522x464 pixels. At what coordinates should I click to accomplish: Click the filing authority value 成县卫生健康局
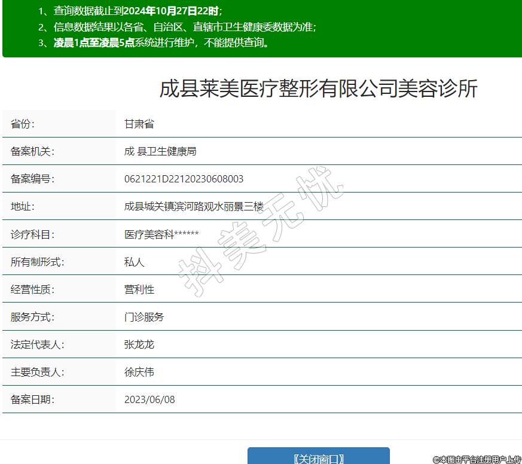point(160,151)
